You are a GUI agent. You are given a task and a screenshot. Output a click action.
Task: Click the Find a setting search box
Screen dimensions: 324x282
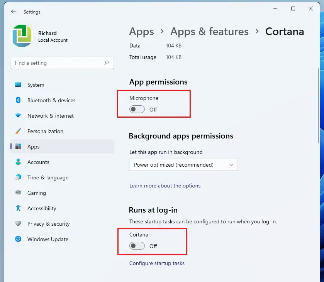62,63
